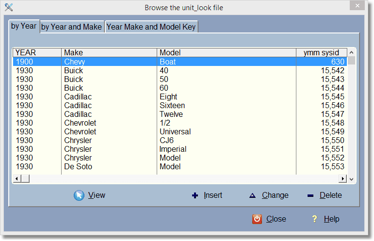
Task: Click the vertical scrollbar down arrow
Action: click(351, 179)
